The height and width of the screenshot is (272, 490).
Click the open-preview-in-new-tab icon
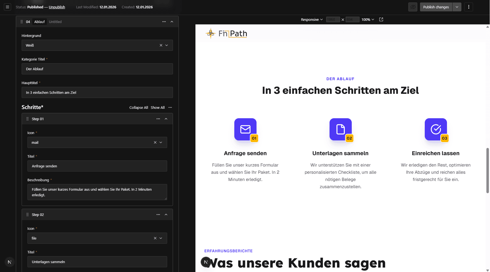[x=381, y=19]
